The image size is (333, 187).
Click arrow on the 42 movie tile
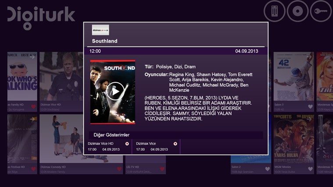pos(309,57)
